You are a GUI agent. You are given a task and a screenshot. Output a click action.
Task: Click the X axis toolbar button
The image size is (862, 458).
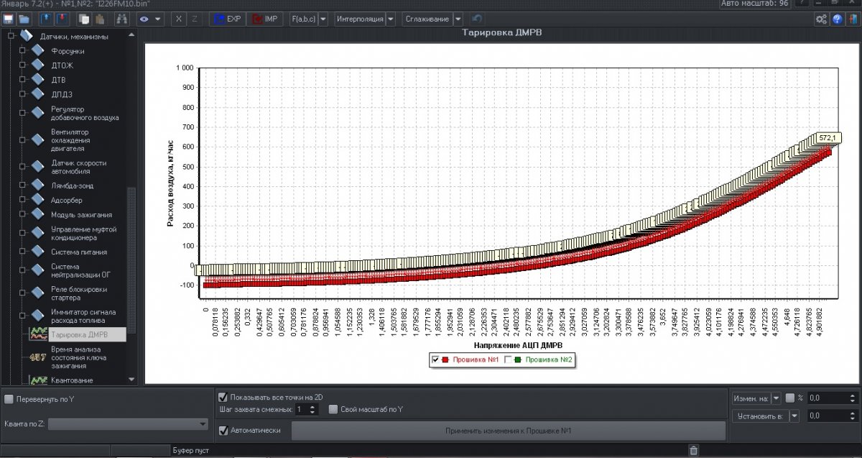pyautogui.click(x=179, y=19)
